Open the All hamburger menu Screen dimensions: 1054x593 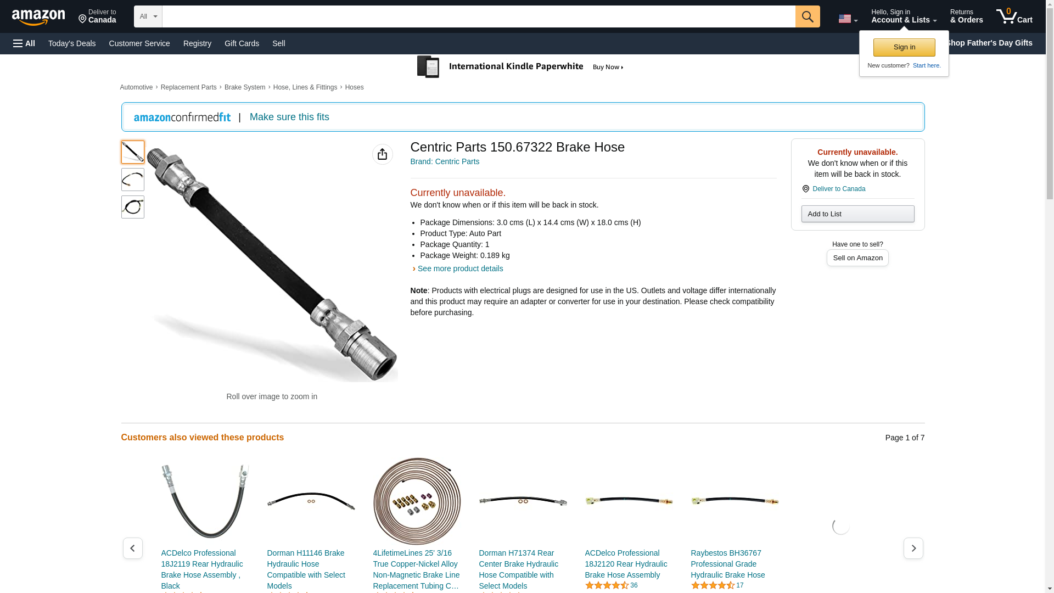click(x=24, y=43)
